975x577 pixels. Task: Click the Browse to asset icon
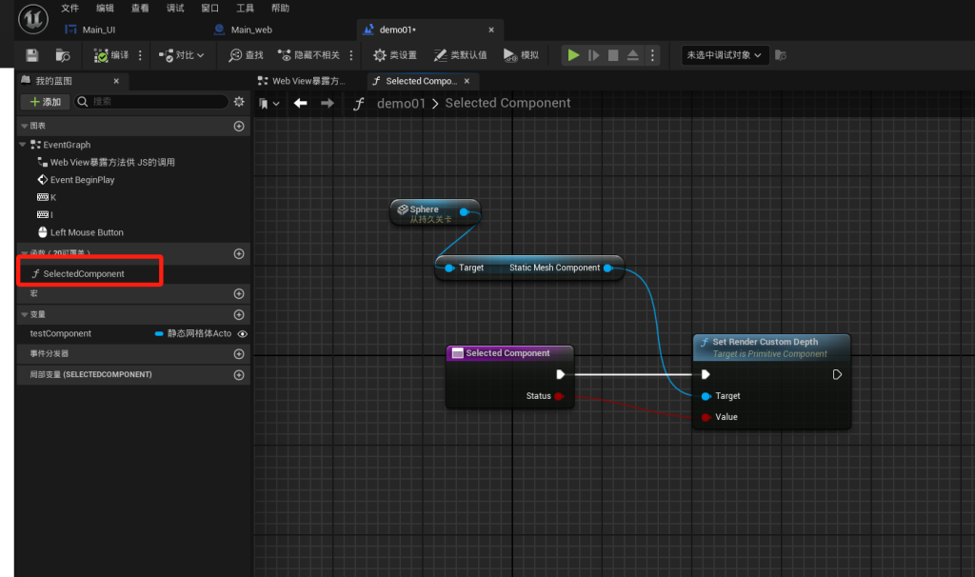(63, 55)
